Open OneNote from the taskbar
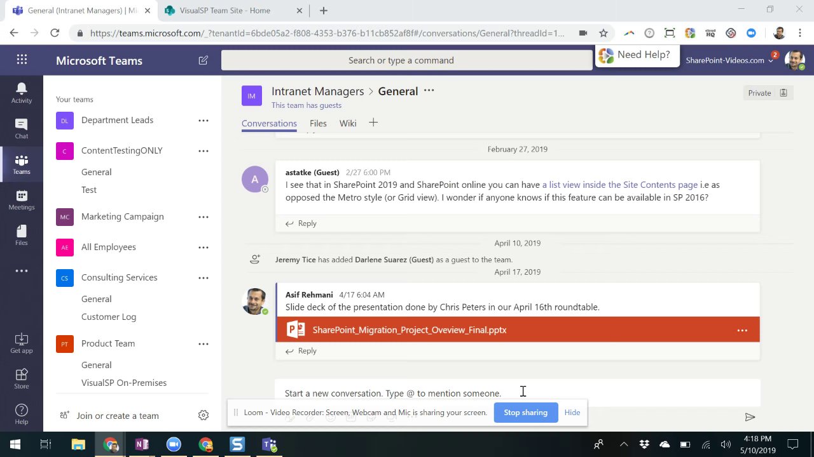Viewport: 814px width, 457px height. click(x=142, y=444)
